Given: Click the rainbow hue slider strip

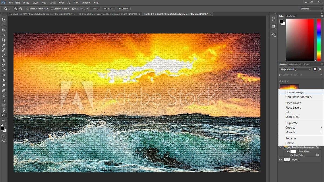Looking at the screenshot, I should [x=319, y=40].
